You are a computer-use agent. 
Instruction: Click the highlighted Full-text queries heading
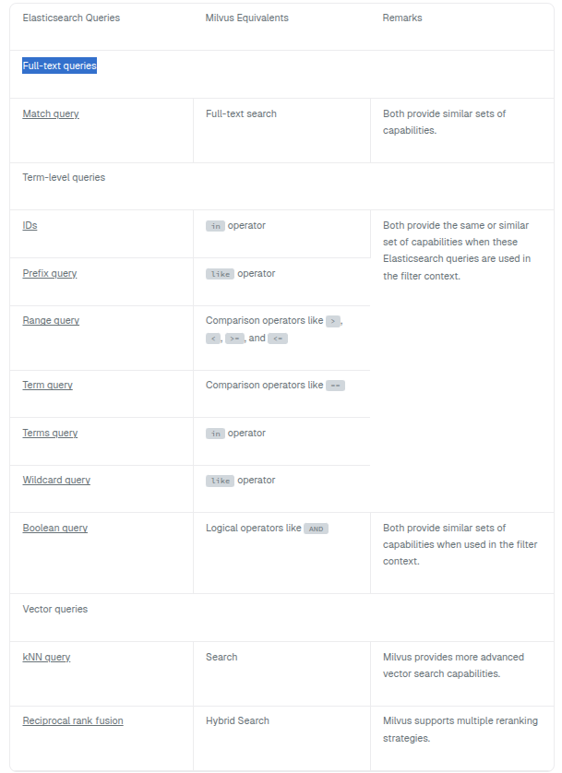tap(60, 66)
